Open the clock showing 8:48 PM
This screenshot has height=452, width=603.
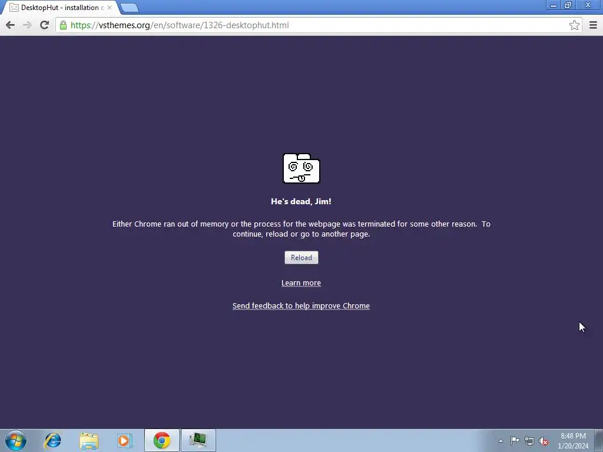click(573, 441)
